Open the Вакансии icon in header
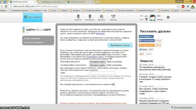Viewport: 196px width, 110px height. click(101, 17)
